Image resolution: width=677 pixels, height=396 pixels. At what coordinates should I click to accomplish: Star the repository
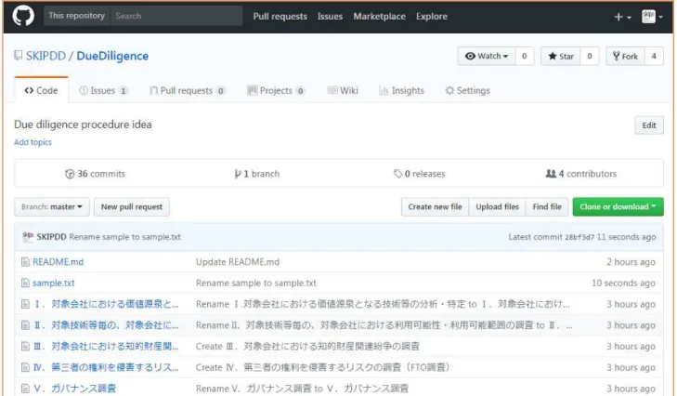click(x=560, y=56)
